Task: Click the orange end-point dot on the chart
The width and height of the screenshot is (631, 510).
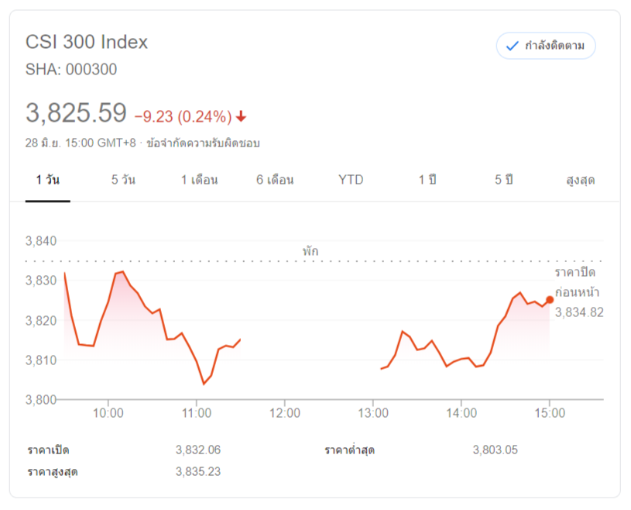Action: [x=550, y=300]
